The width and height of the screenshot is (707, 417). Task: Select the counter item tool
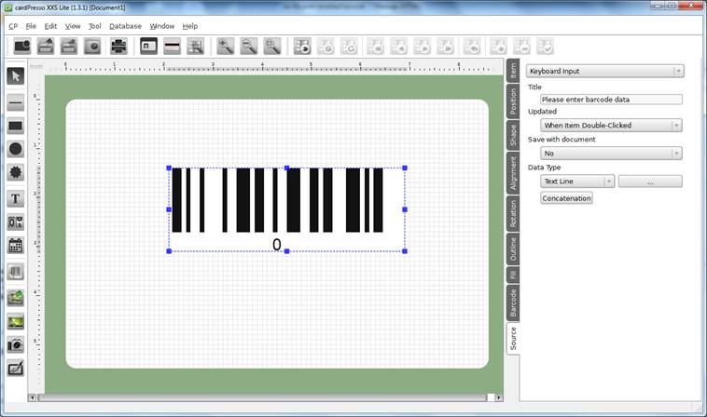(x=15, y=222)
